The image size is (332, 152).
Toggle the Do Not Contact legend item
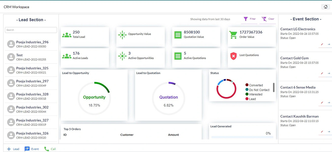coord(257,90)
